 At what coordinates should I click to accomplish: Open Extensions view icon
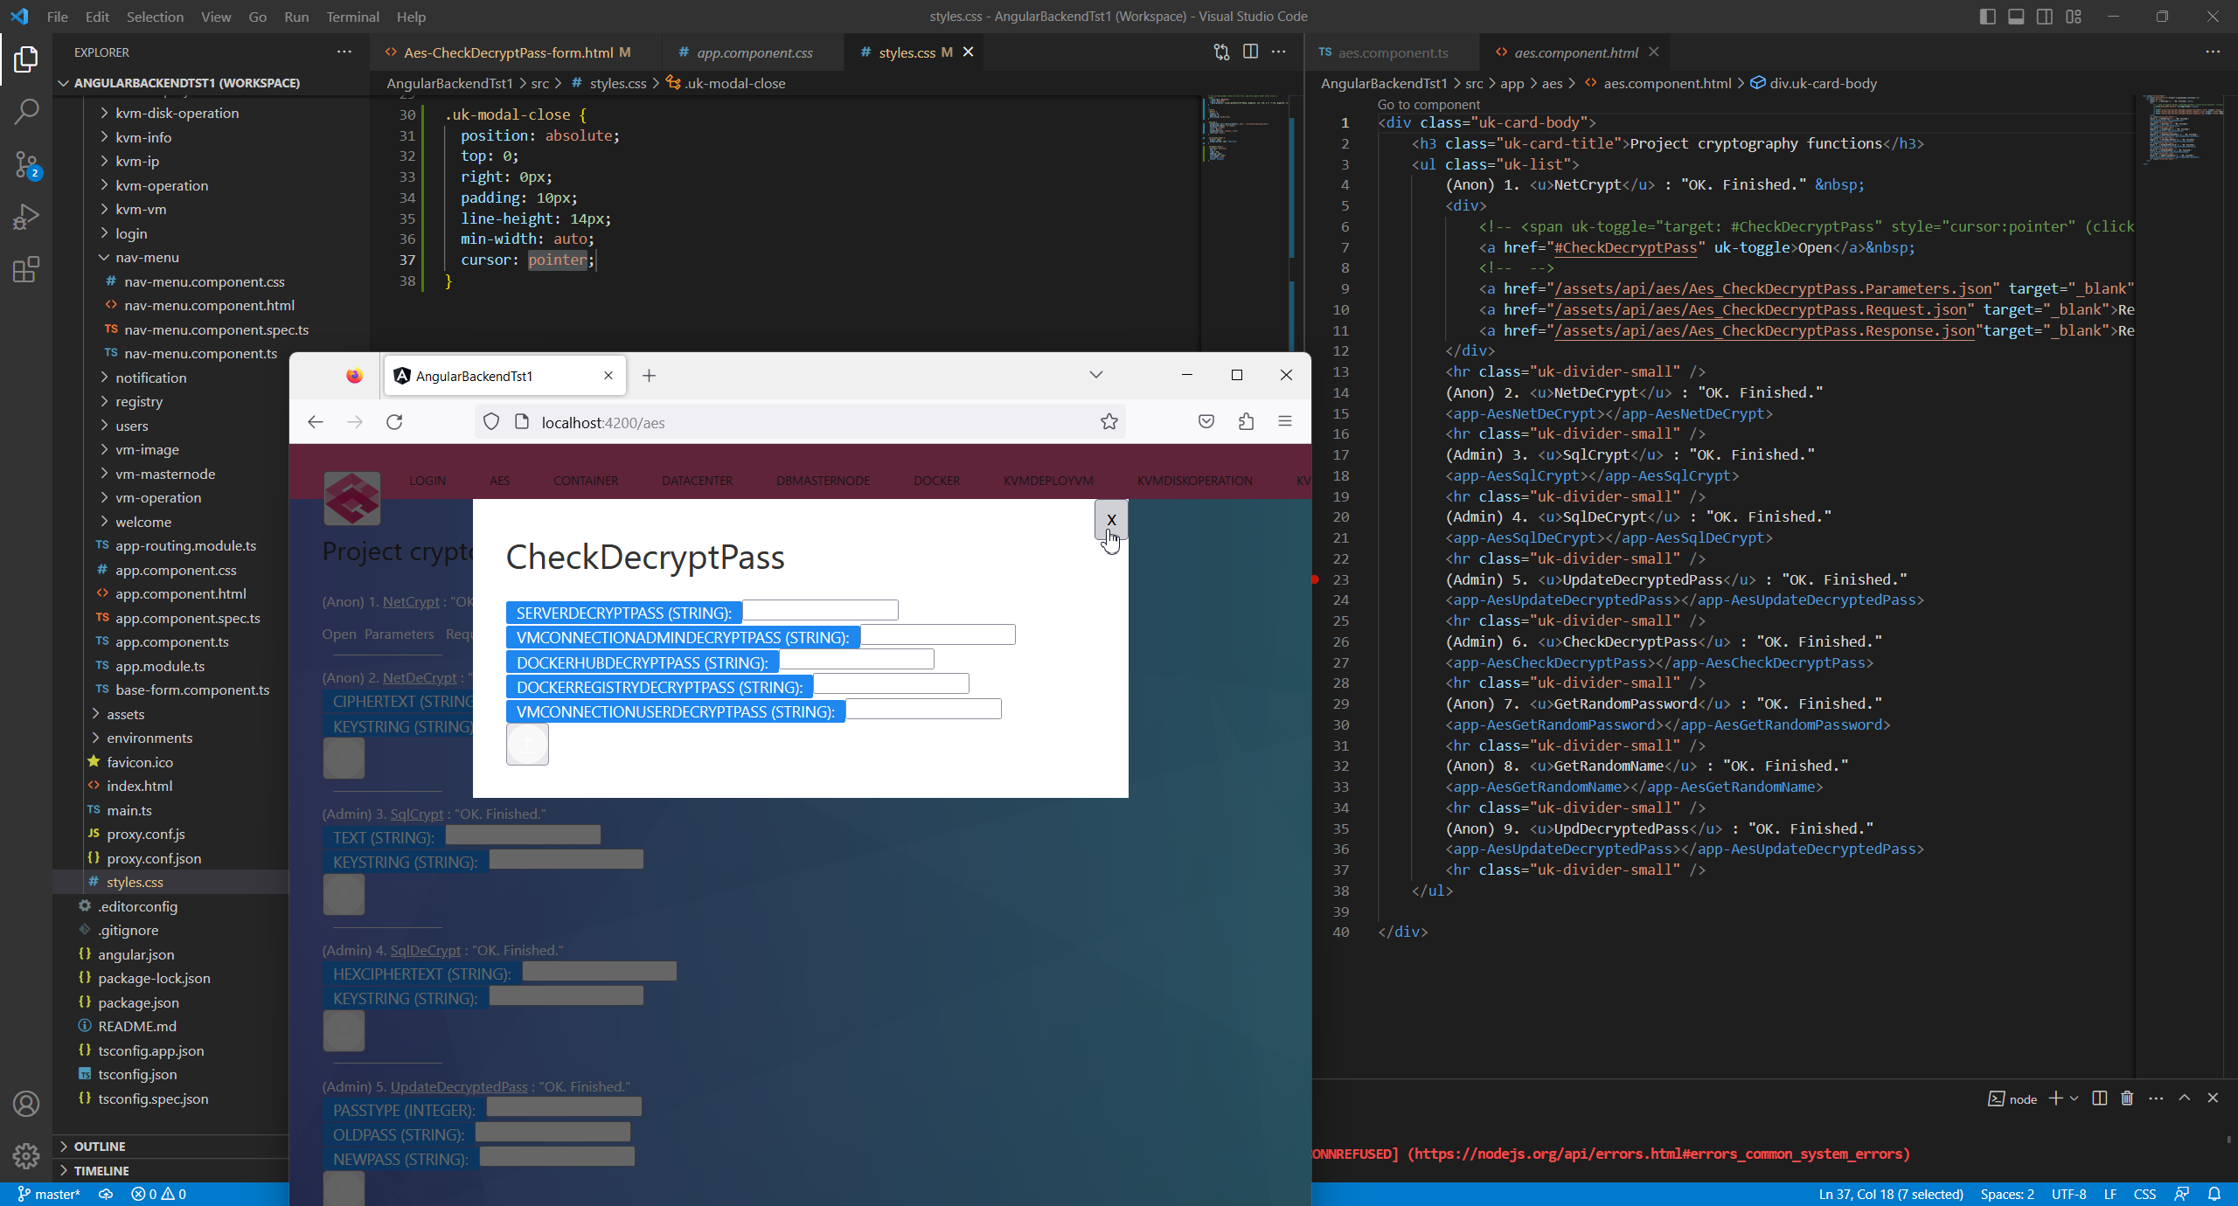26,269
